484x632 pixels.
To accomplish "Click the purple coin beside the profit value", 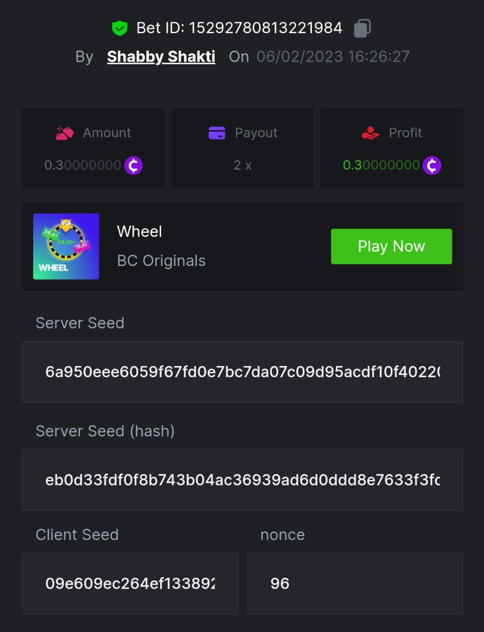I will point(432,165).
